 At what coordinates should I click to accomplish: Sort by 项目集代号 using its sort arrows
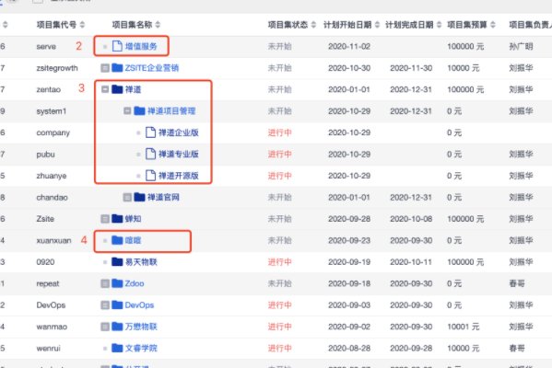[82, 25]
